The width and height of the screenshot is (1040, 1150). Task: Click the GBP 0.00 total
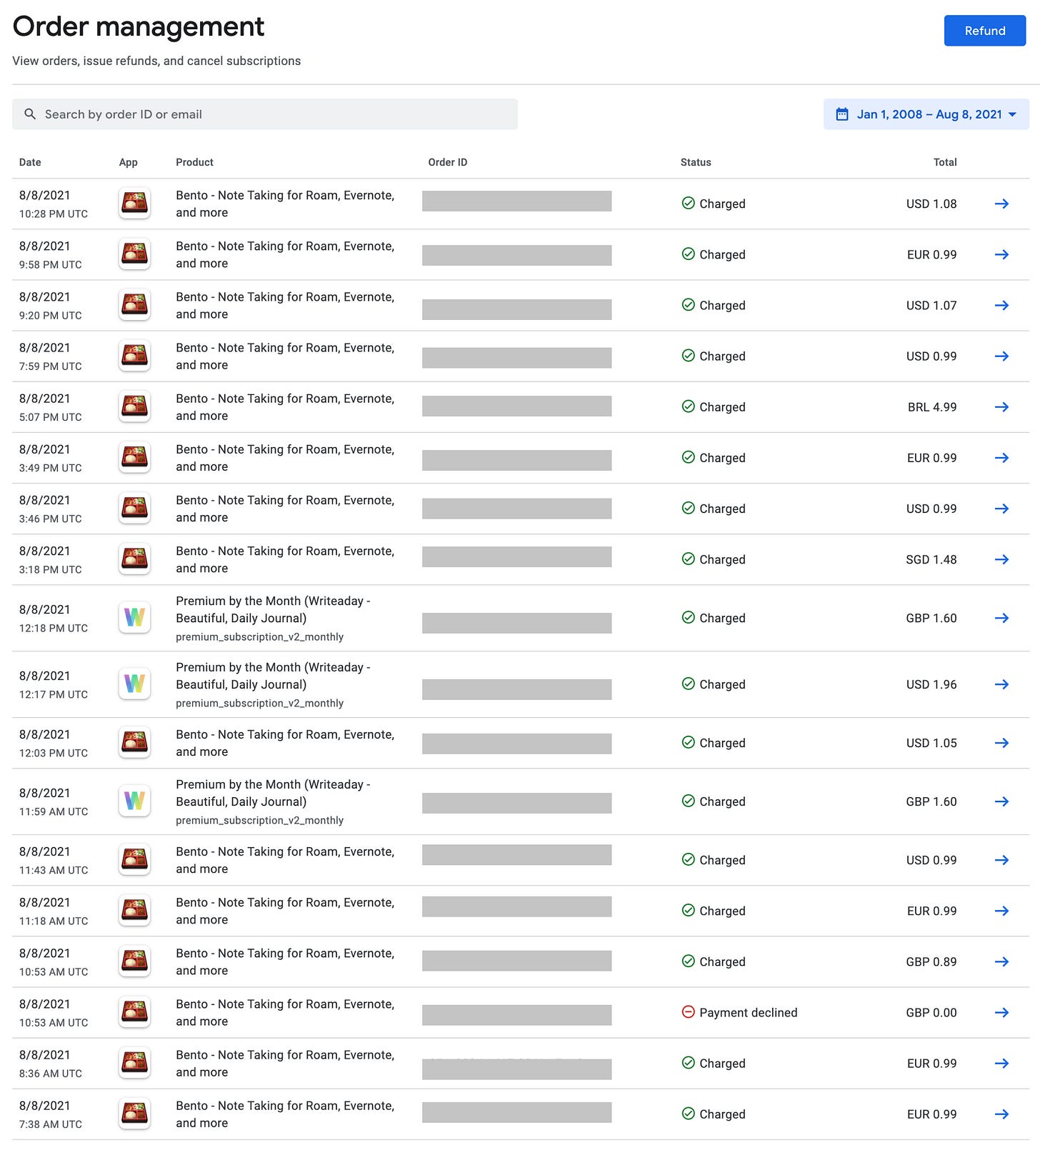931,1012
